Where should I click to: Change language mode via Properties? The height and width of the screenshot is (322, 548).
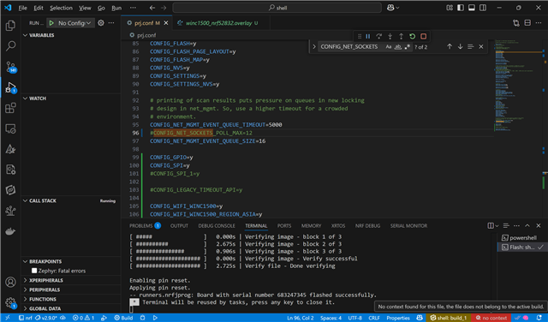[398, 318]
